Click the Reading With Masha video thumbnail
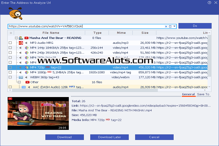This screenshot has width=219, height=146. (38, 113)
